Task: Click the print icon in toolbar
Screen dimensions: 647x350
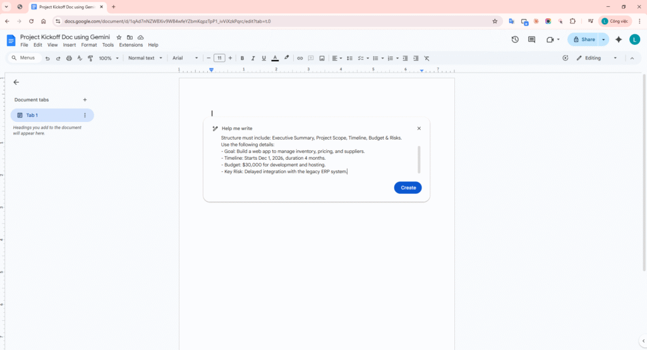Action: pyautogui.click(x=69, y=58)
